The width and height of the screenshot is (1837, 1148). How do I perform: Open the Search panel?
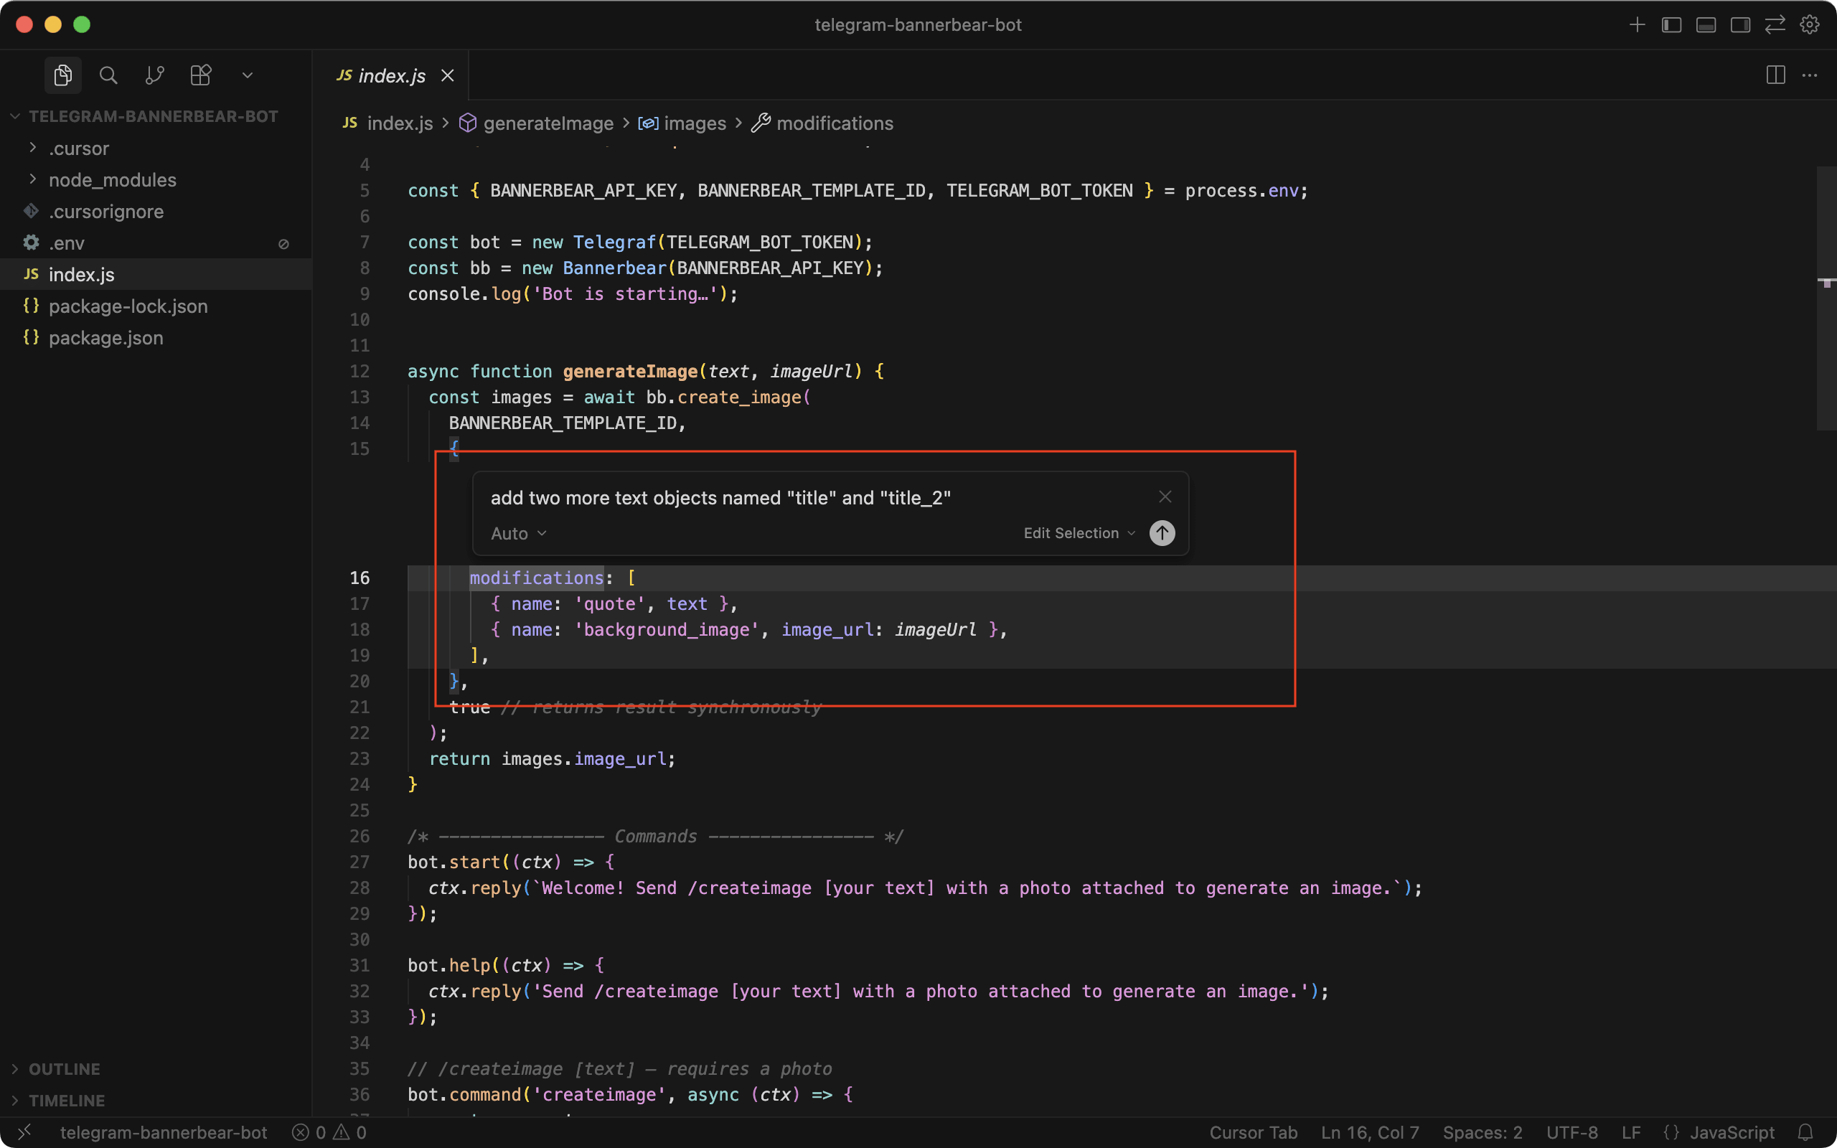coord(108,75)
